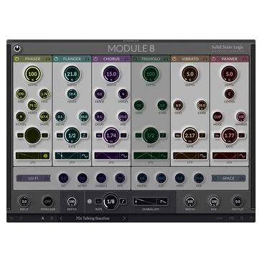The height and width of the screenshot is (262, 262).
Task: Solo Phaser with its headphones icon
Action: (x=47, y=59)
